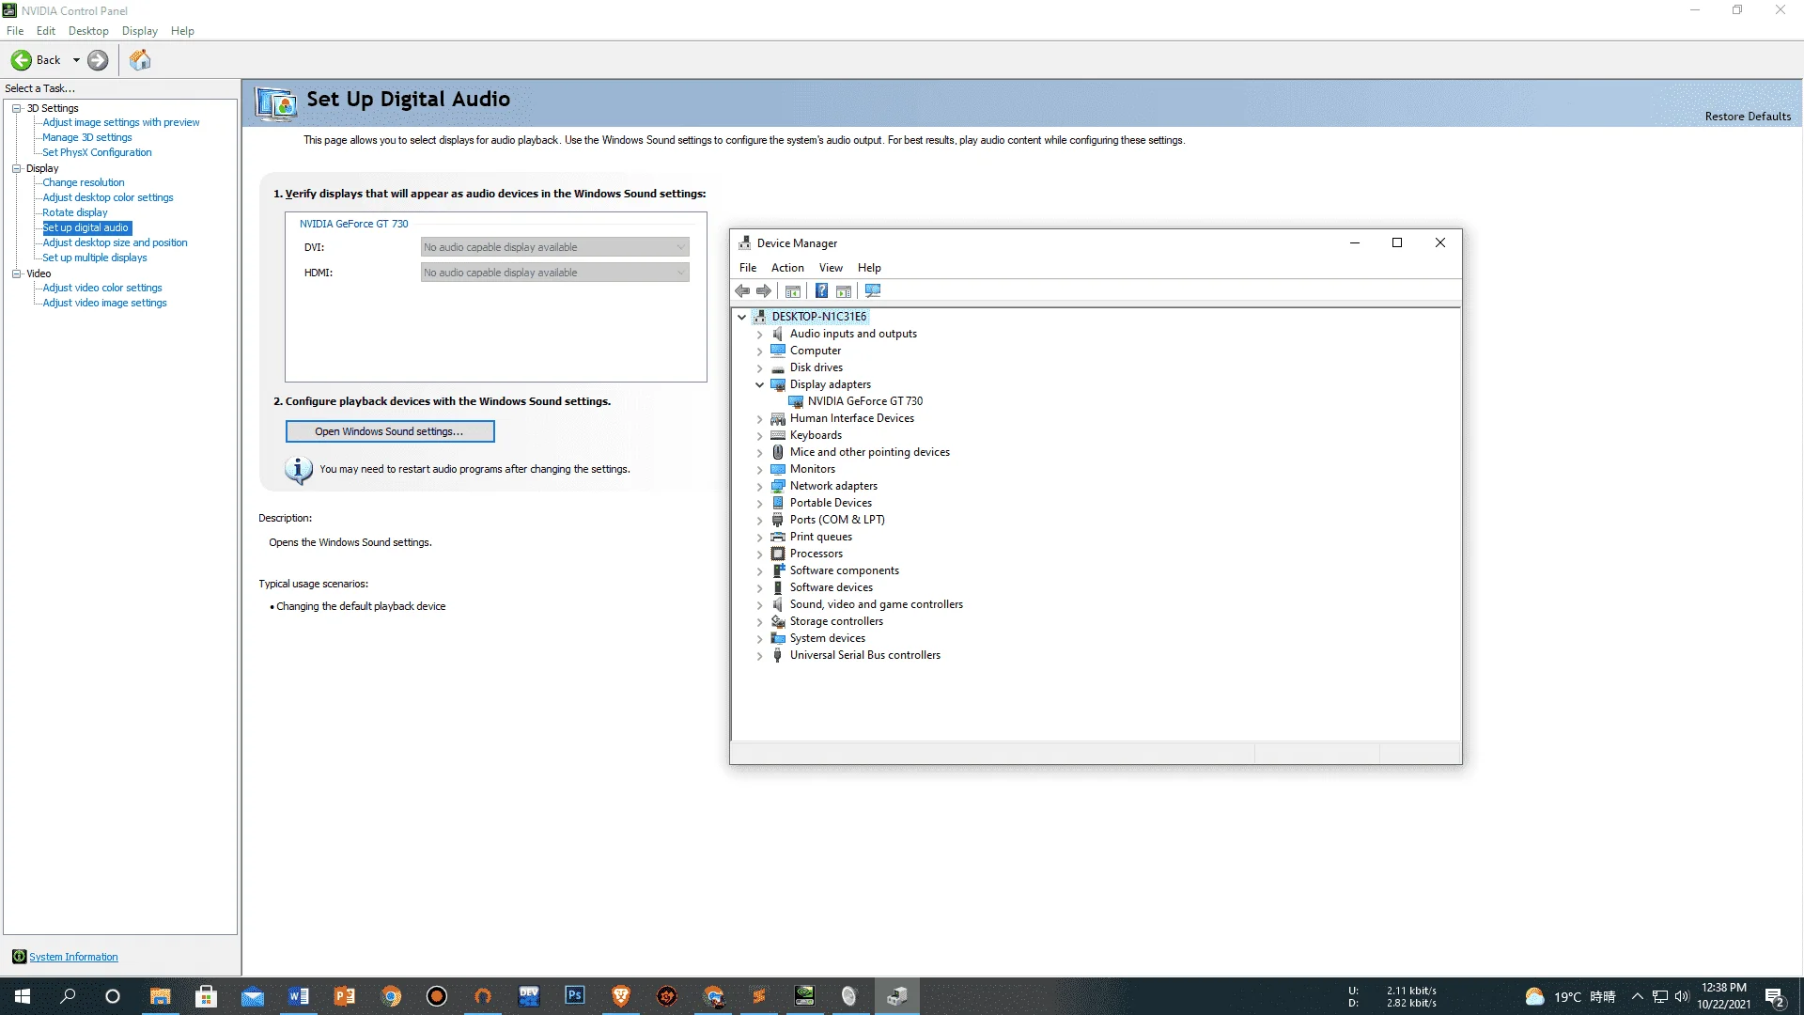
Task: Go to the NVIDIA Control Panel home icon
Action: click(x=140, y=60)
